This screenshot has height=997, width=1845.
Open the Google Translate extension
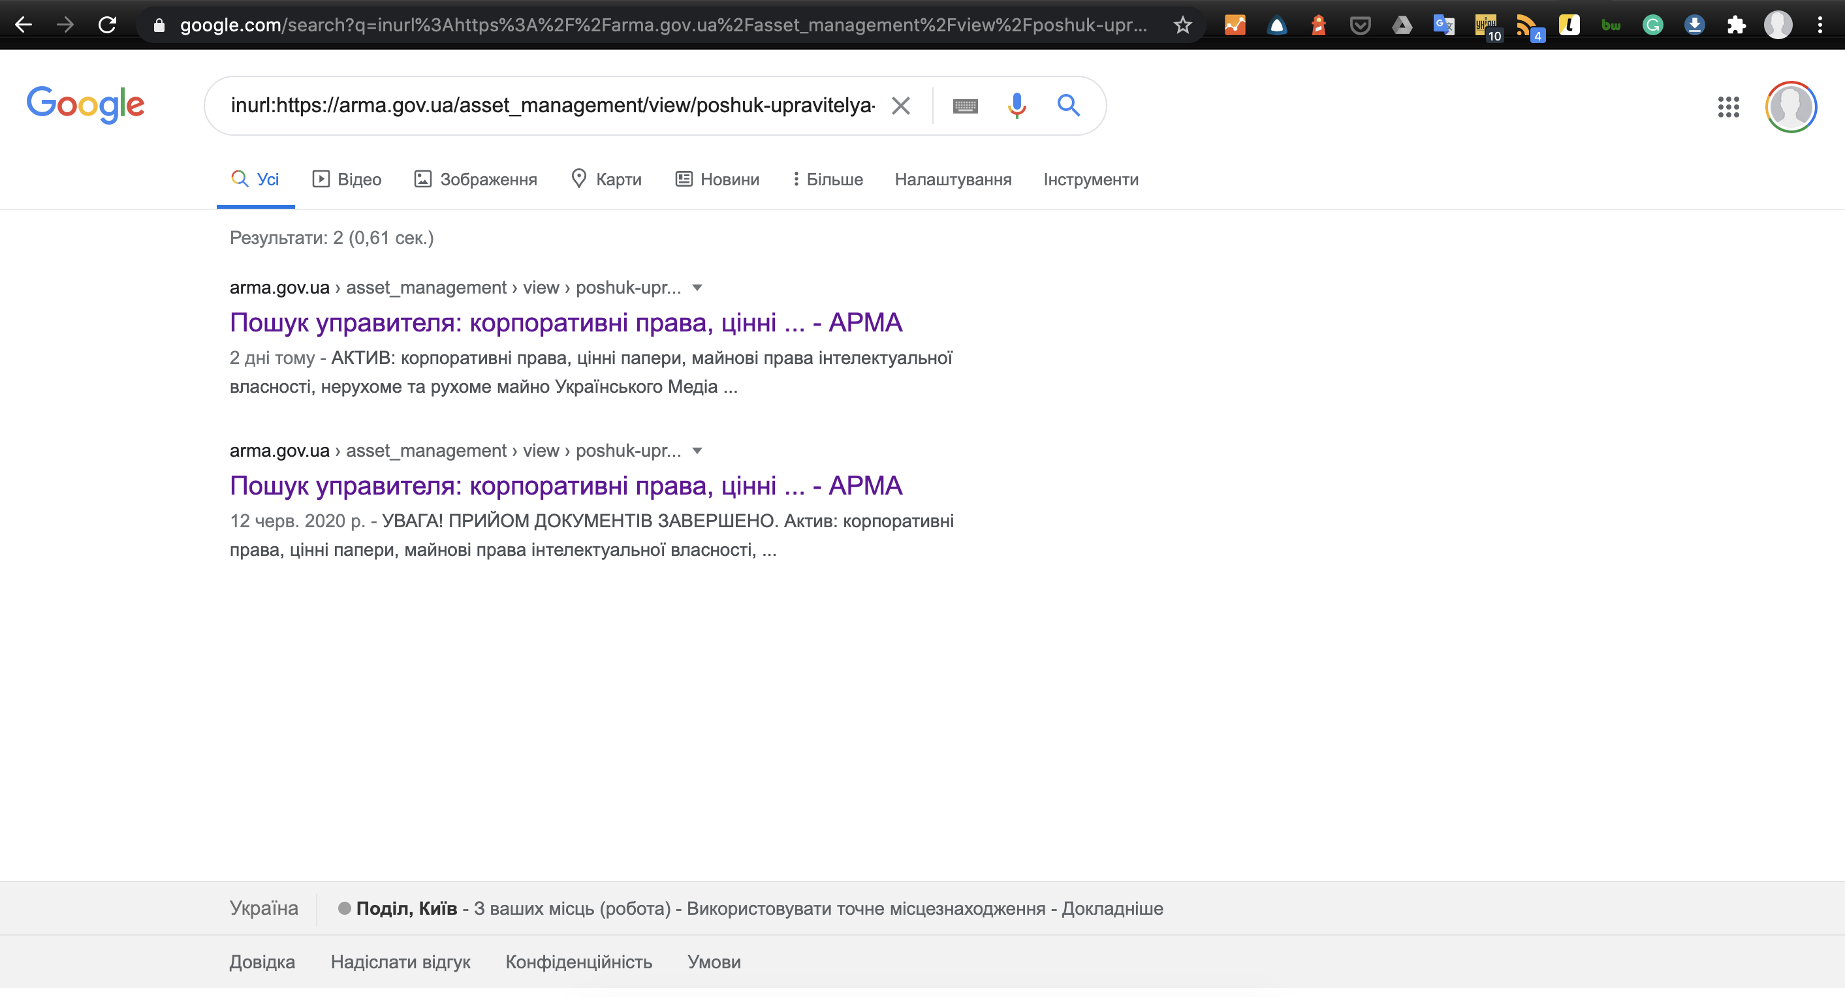1444,25
